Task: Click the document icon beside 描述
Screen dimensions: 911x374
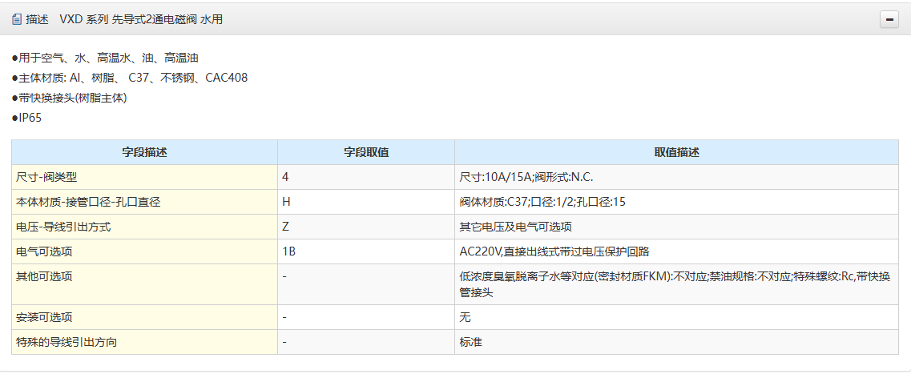Action: 17,19
